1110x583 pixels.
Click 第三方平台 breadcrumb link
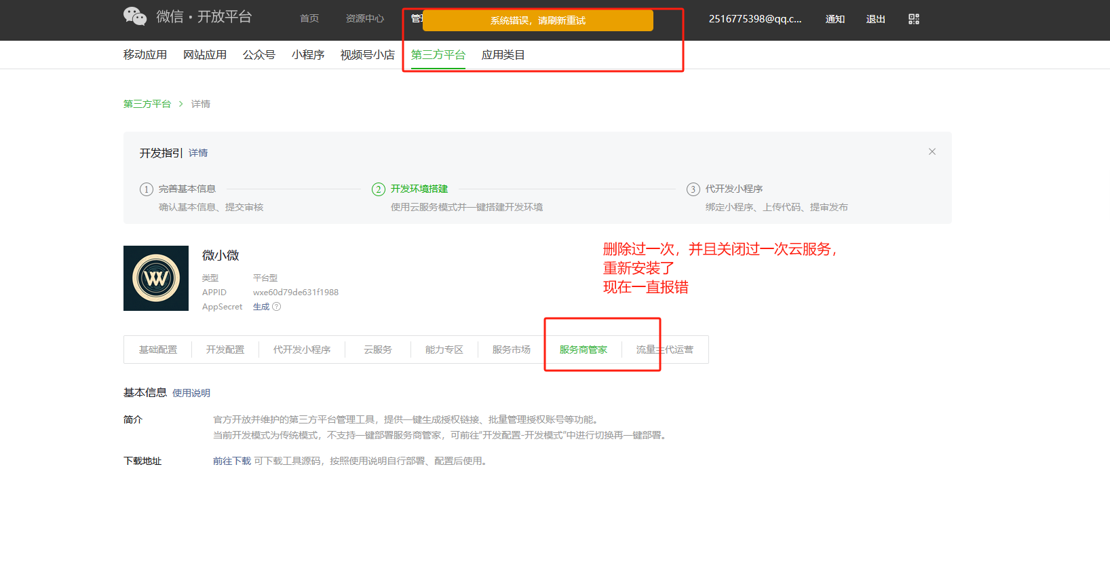(147, 104)
